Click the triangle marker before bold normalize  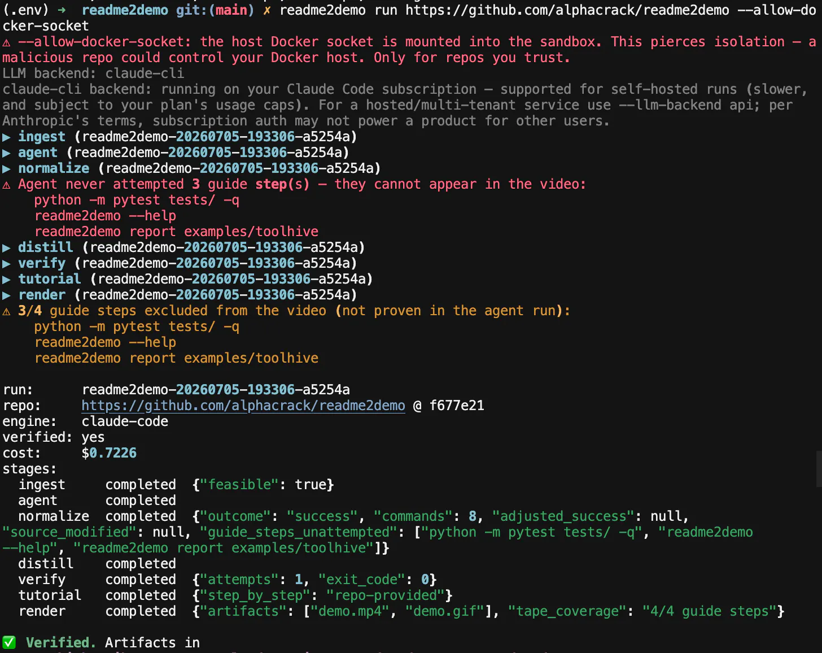[6, 168]
